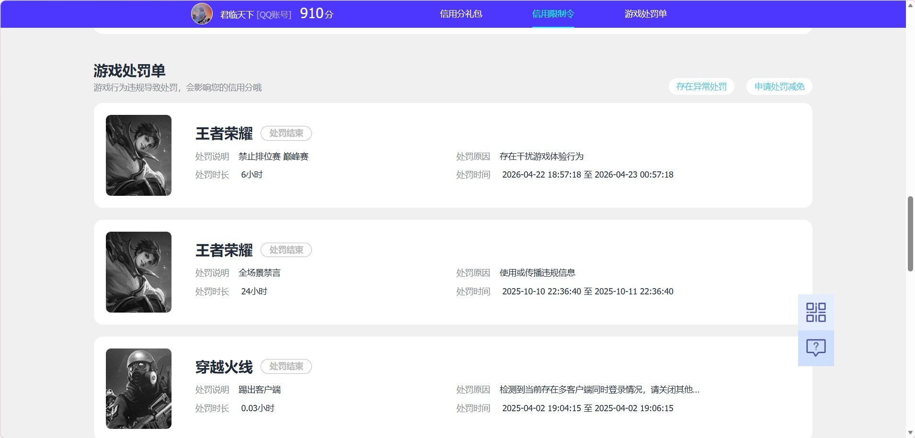Click reason text 使用或传播违规信息
The width and height of the screenshot is (915, 438).
pyautogui.click(x=537, y=273)
